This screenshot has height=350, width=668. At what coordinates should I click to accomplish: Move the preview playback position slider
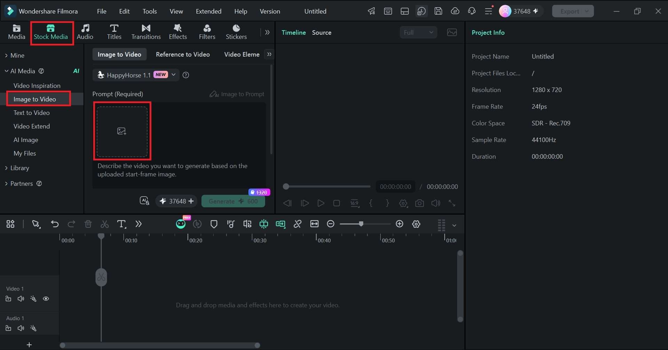(286, 186)
